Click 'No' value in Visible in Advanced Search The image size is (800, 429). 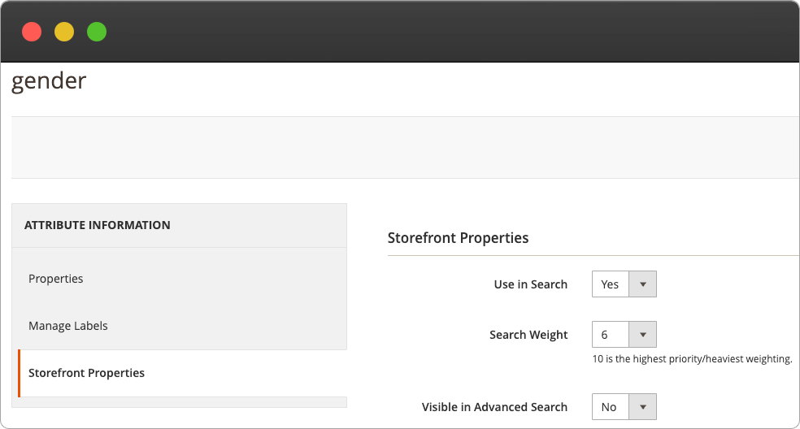click(x=609, y=407)
